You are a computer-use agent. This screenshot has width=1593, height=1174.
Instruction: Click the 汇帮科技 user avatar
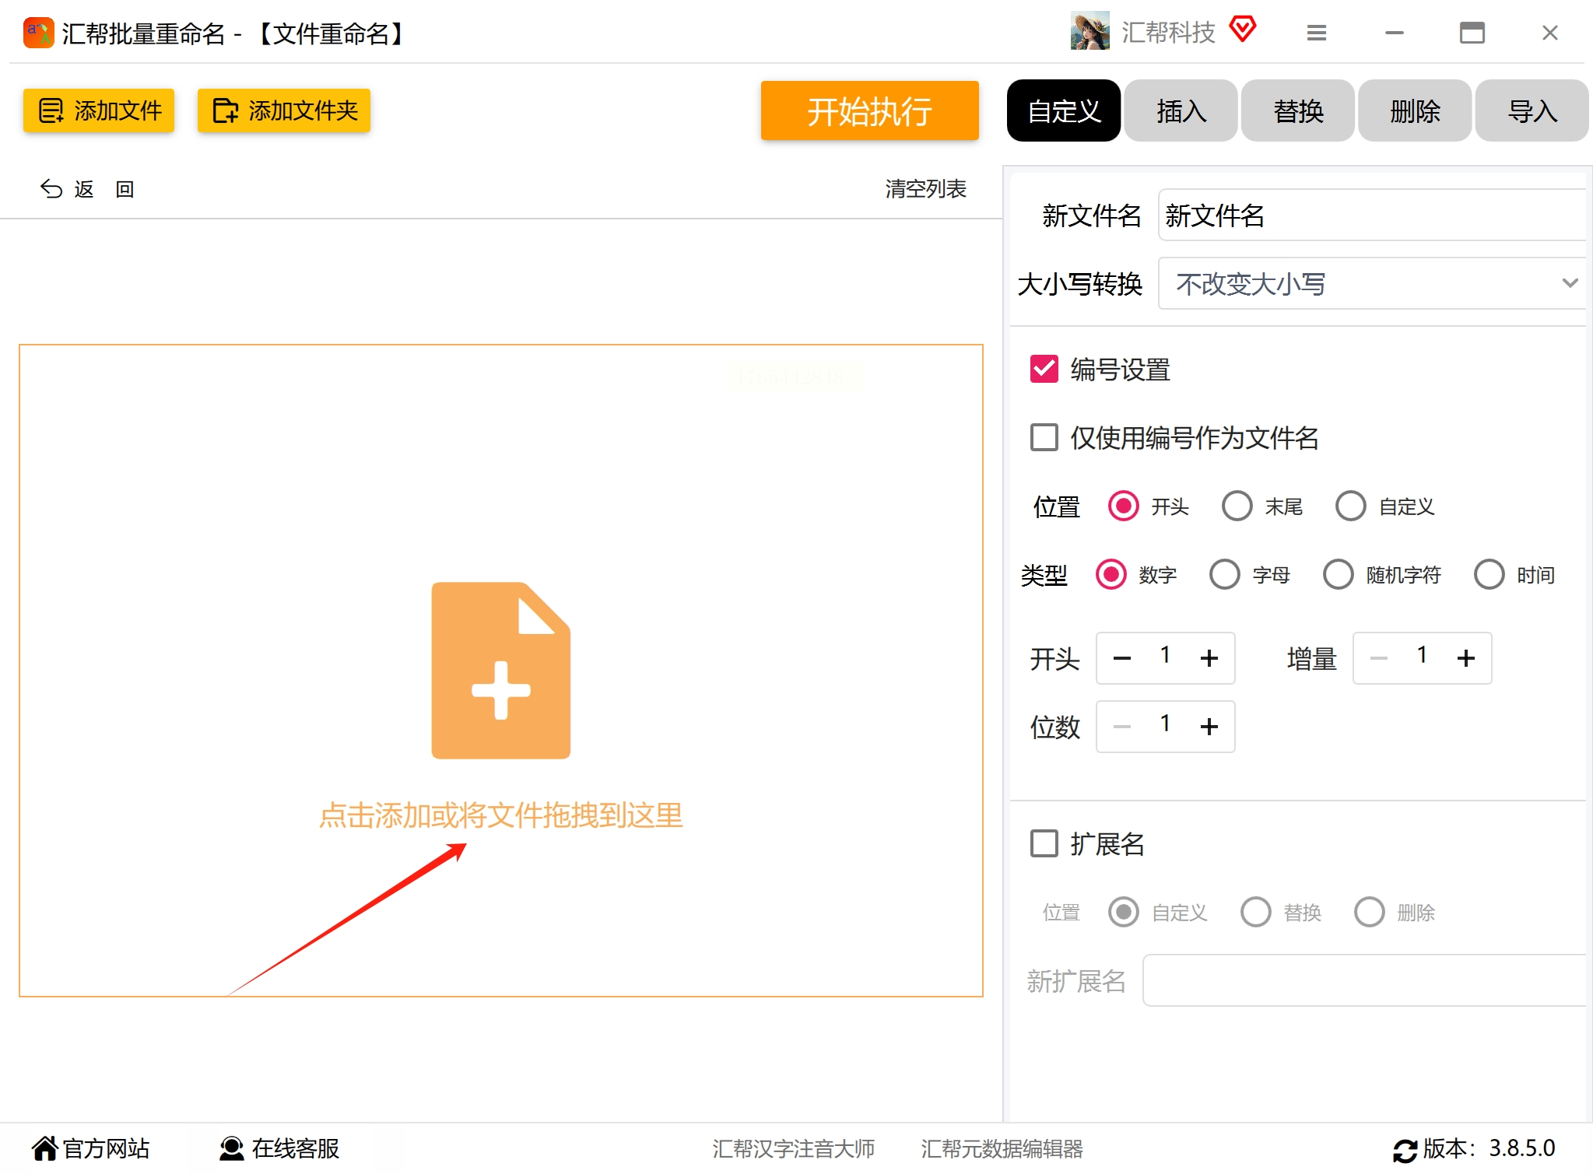[x=1089, y=31]
